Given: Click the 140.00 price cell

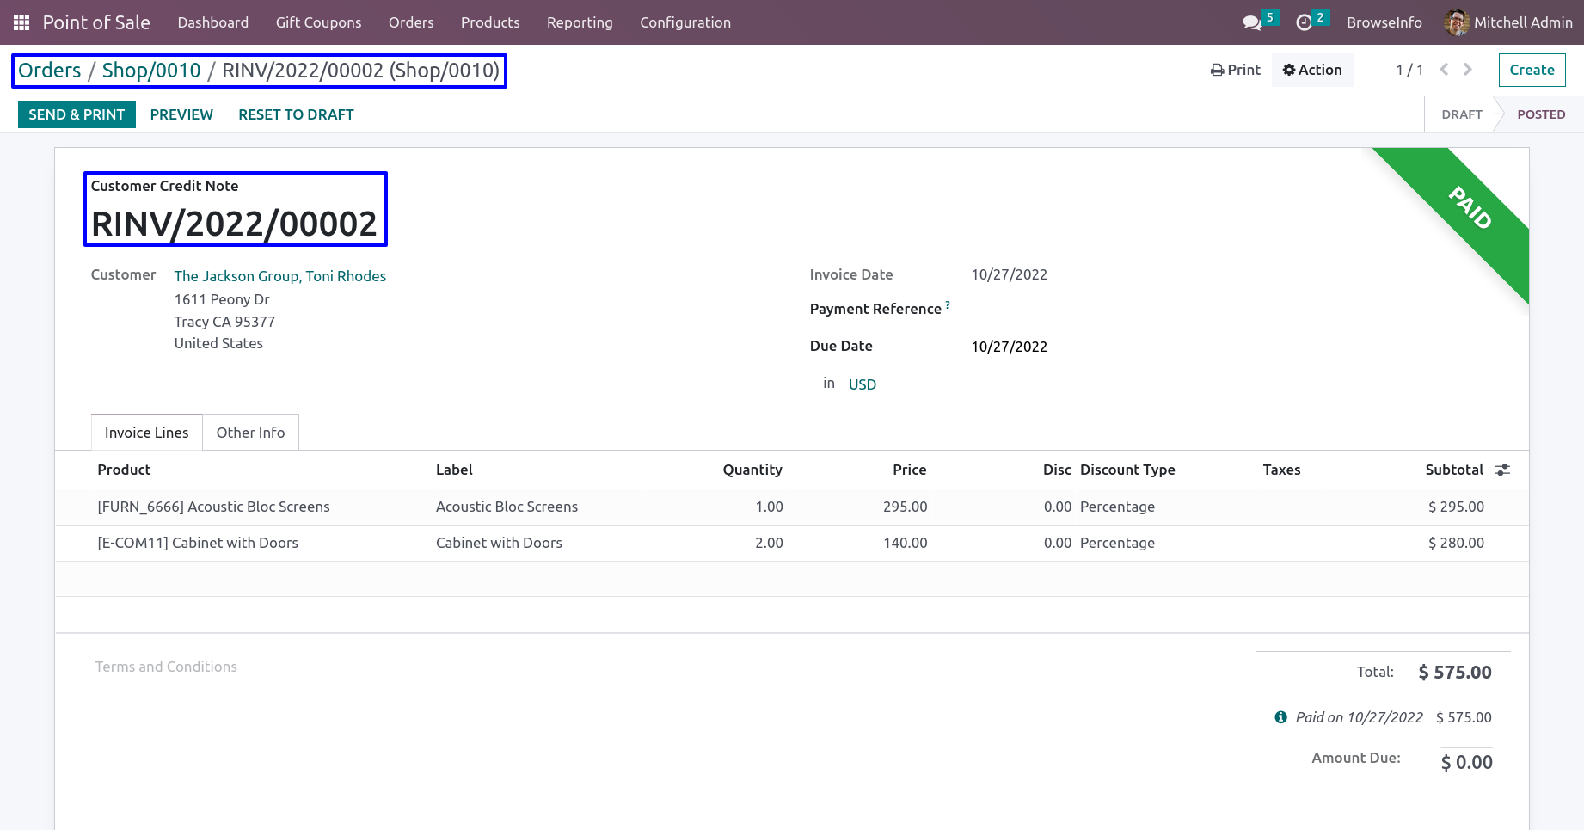Looking at the screenshot, I should tap(905, 543).
